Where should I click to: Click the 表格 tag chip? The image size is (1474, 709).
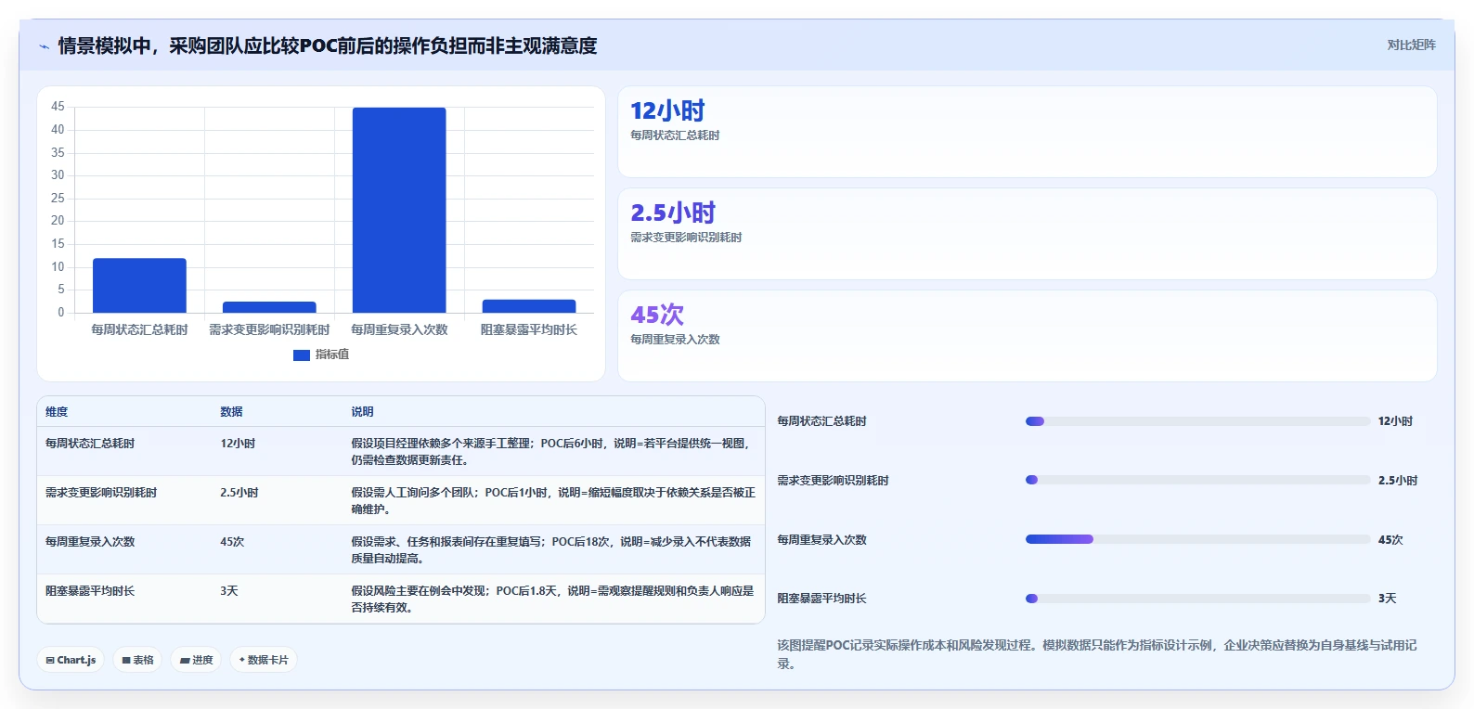[137, 660]
